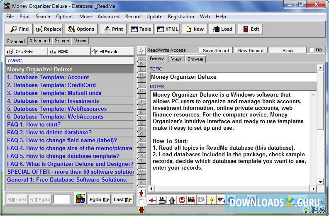The height and width of the screenshot is (216, 329).
Task: Select '1. Database Template: Account' row
Action: pyautogui.click(x=70, y=77)
